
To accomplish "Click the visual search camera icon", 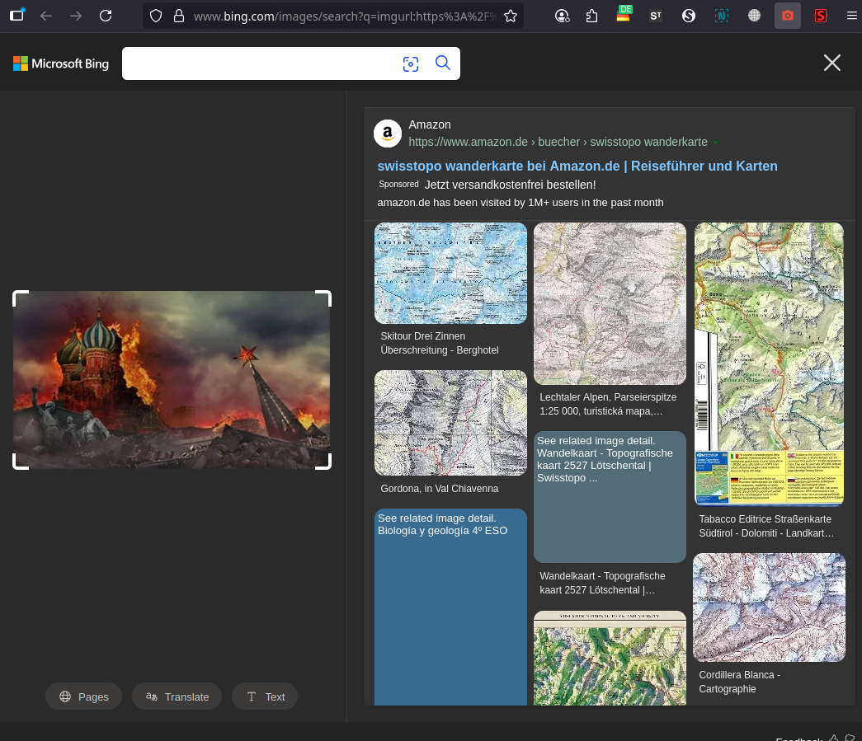I will tap(411, 64).
